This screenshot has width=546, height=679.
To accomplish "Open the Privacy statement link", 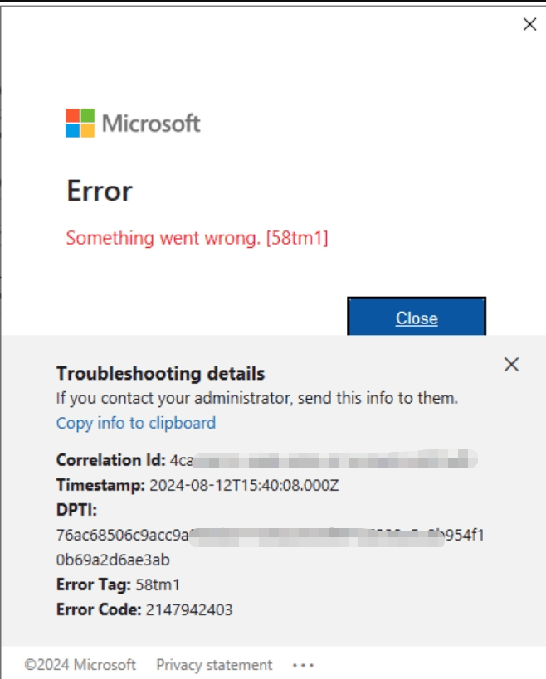I will tap(213, 665).
